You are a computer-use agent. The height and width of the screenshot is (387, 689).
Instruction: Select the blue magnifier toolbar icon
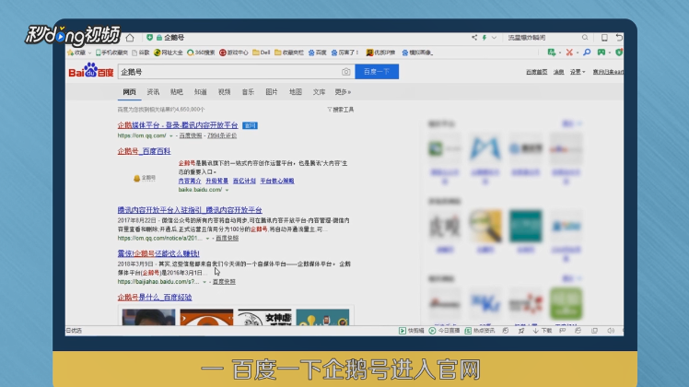coord(587,53)
